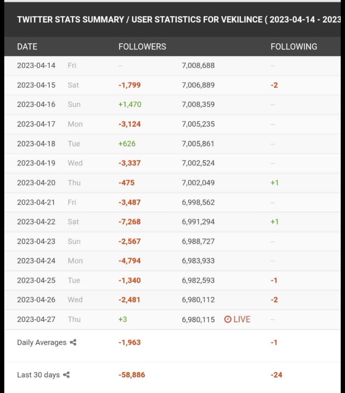The image size is (345, 393).
Task: Click the -1,963 daily average value
Action: coord(130,343)
